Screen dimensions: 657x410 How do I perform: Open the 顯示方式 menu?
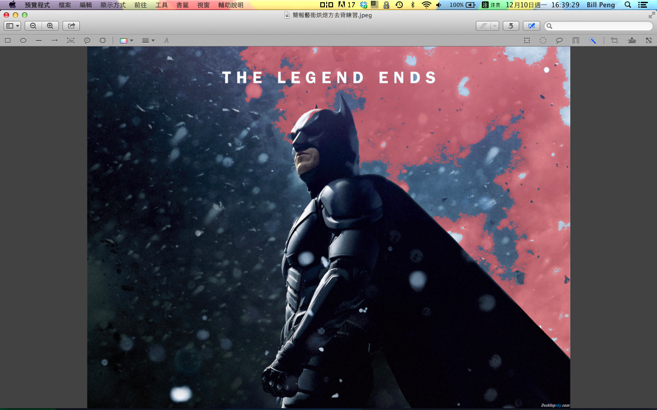[x=113, y=5]
